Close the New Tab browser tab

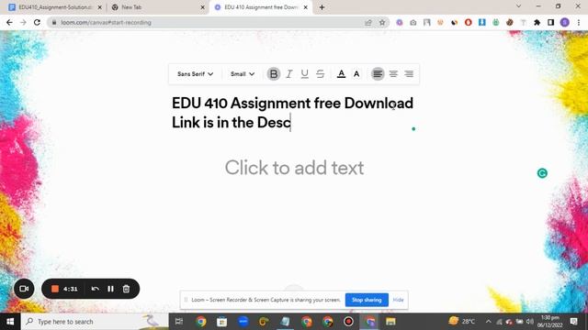coord(202,7)
